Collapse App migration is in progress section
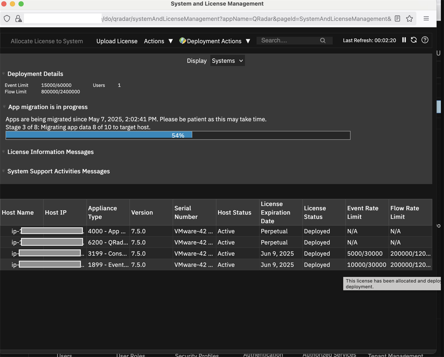The image size is (444, 357). coord(4,107)
